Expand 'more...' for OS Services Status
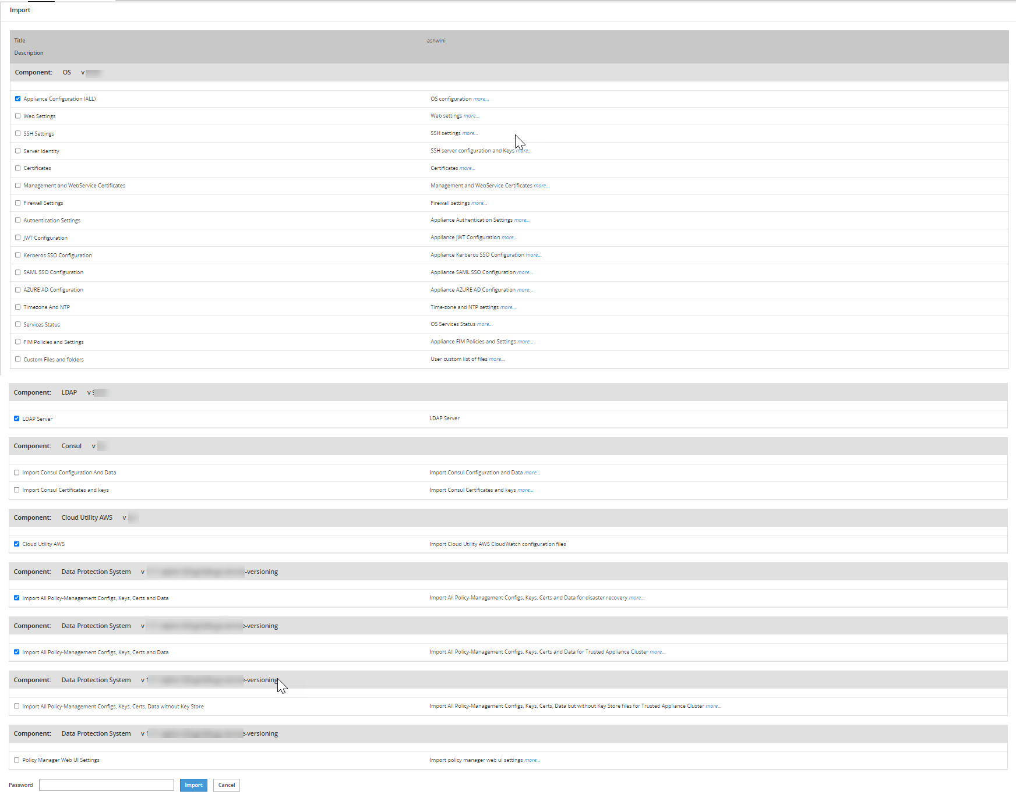The image size is (1016, 798). pyautogui.click(x=485, y=324)
